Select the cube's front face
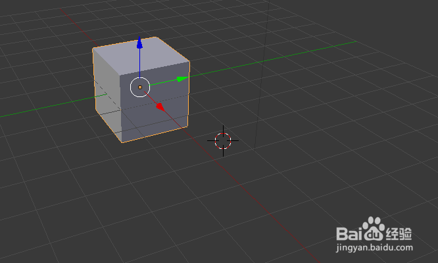The width and height of the screenshot is (438, 263). [x=155, y=102]
